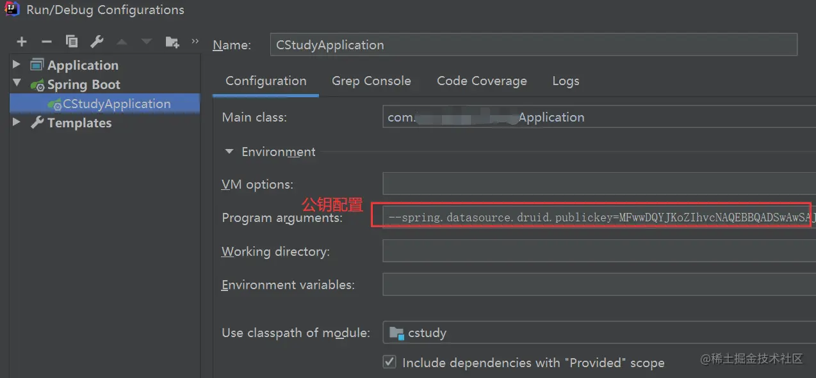Move configuration up with arrow icon
816x378 pixels.
[x=122, y=42]
